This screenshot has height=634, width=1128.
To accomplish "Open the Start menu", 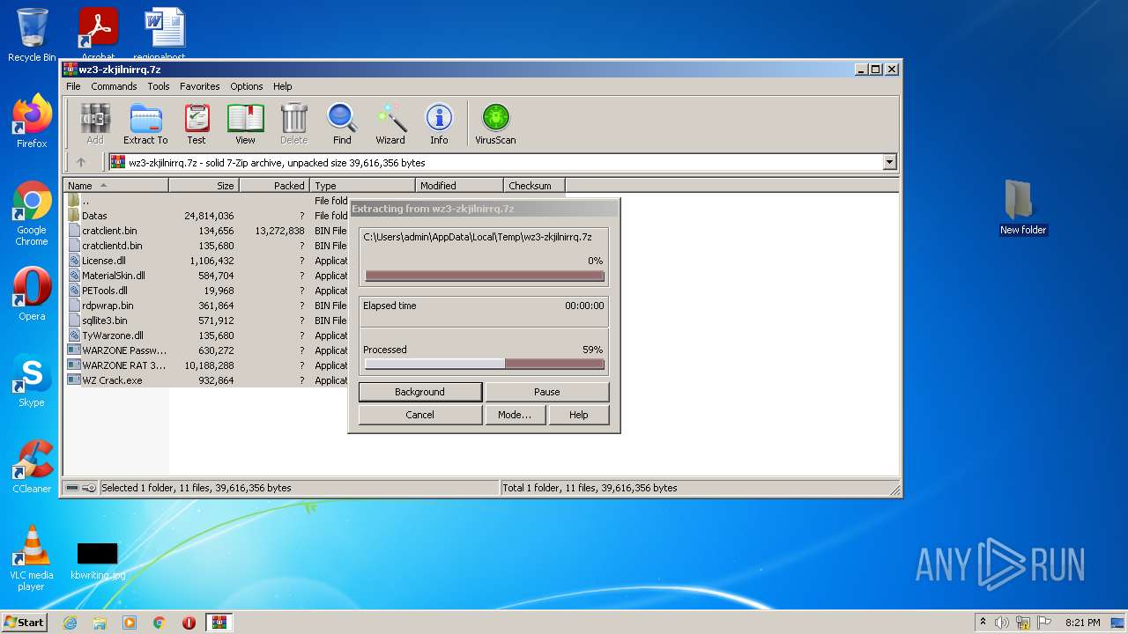I will coord(24,623).
